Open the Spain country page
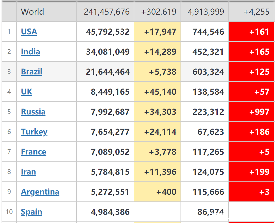This screenshot has height=223, width=275. tap(32, 212)
